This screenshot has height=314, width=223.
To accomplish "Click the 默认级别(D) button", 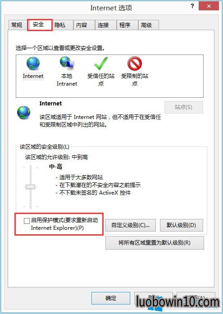I will (x=182, y=225).
